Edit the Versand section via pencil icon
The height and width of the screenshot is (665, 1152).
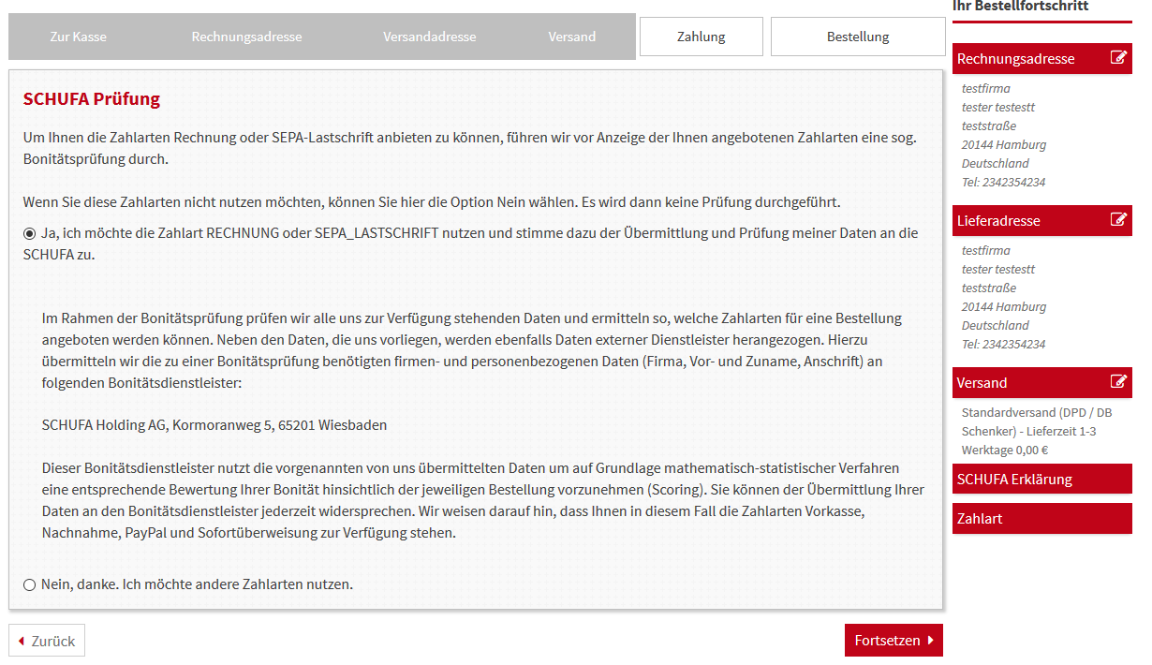1118,382
